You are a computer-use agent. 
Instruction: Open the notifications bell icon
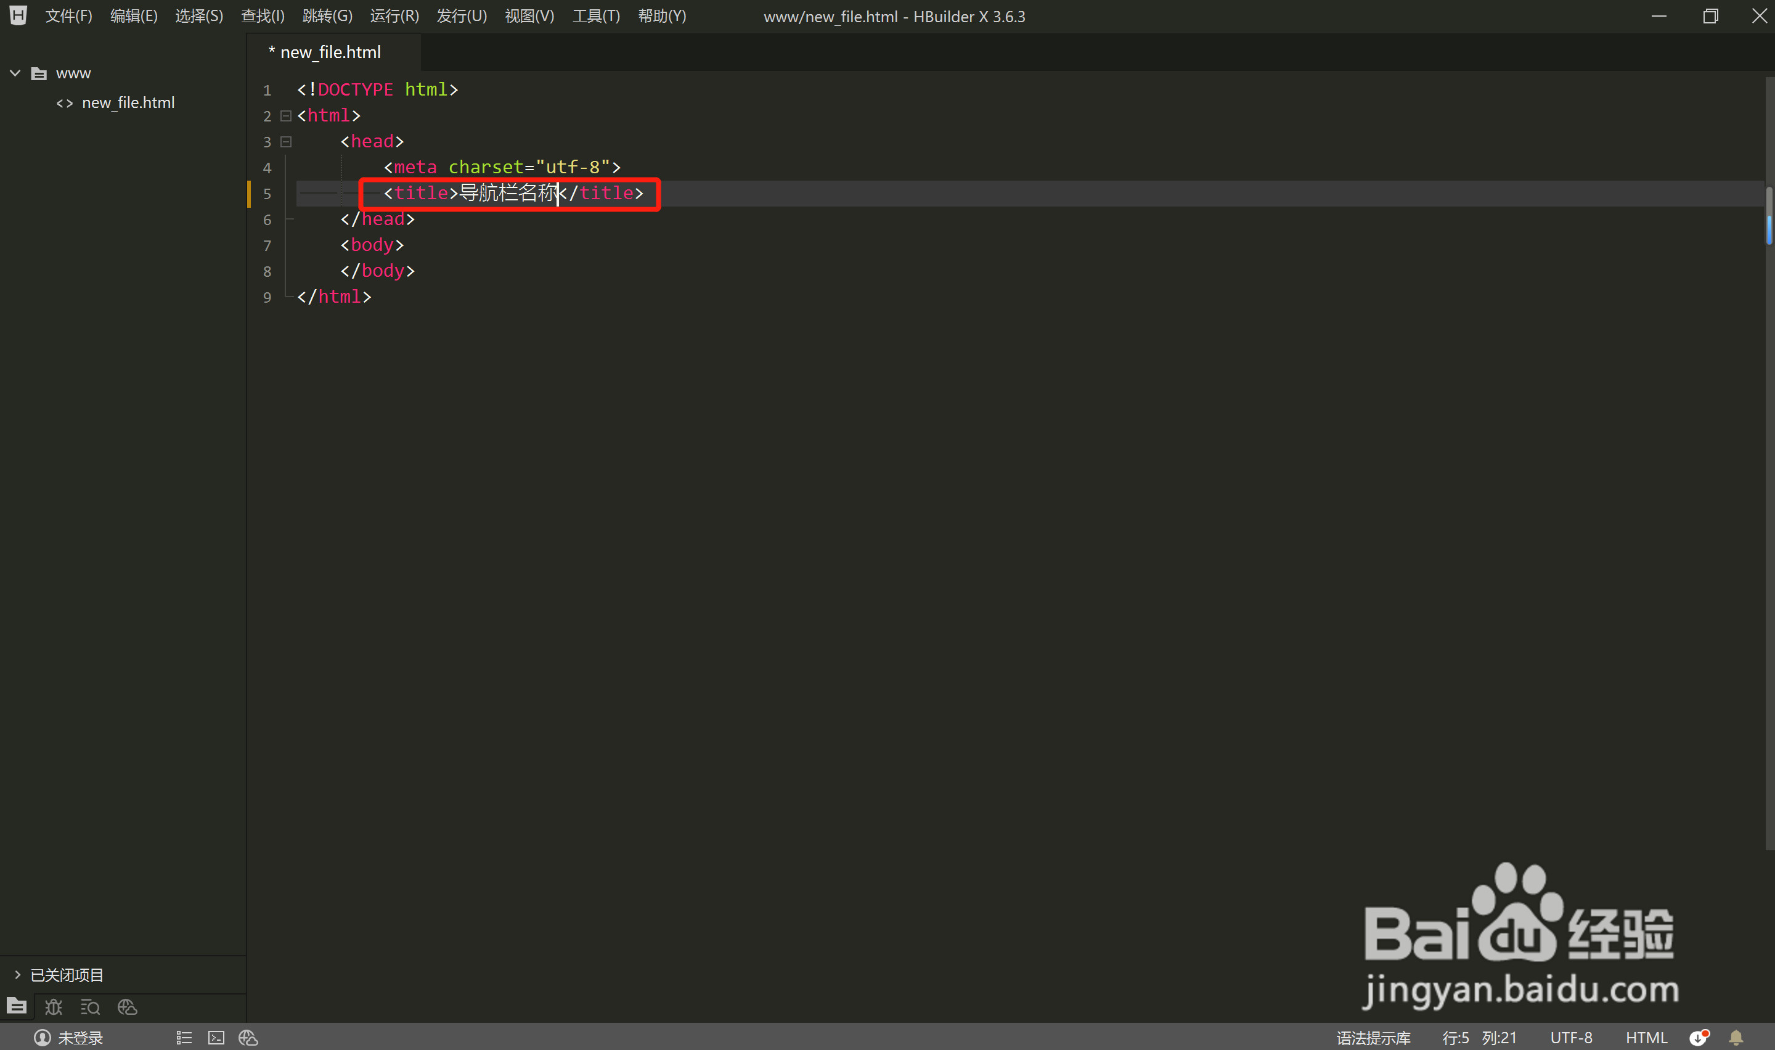click(x=1736, y=1037)
